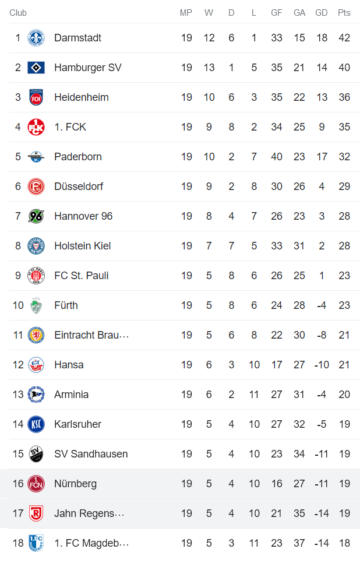Click the Hannover 96 logo
This screenshot has width=360, height=563.
(36, 216)
